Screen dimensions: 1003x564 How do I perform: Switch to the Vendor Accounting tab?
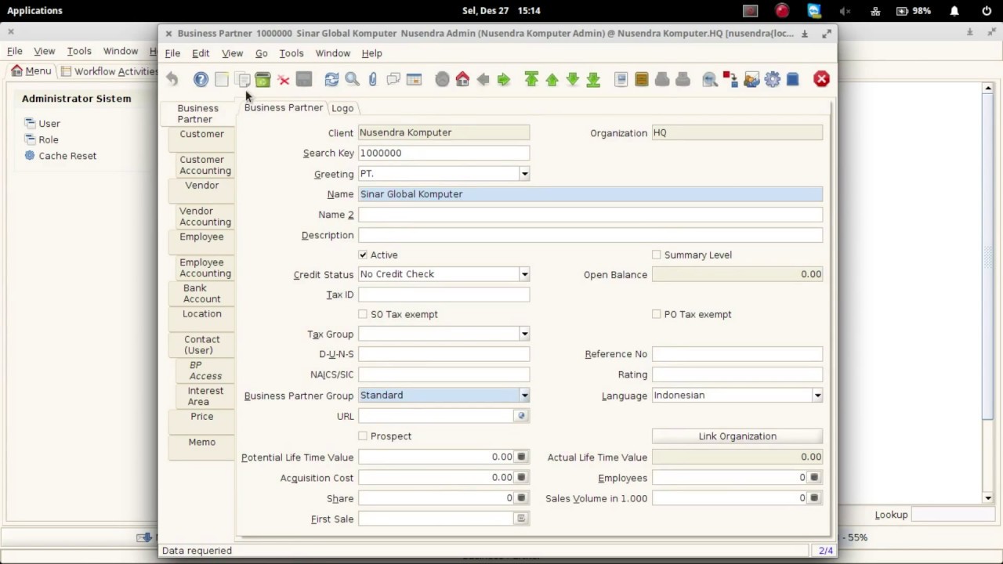(205, 216)
